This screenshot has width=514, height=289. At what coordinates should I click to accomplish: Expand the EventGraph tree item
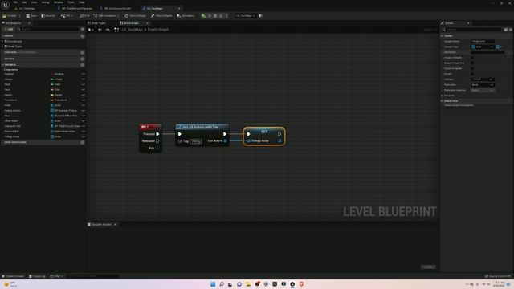click(2, 41)
